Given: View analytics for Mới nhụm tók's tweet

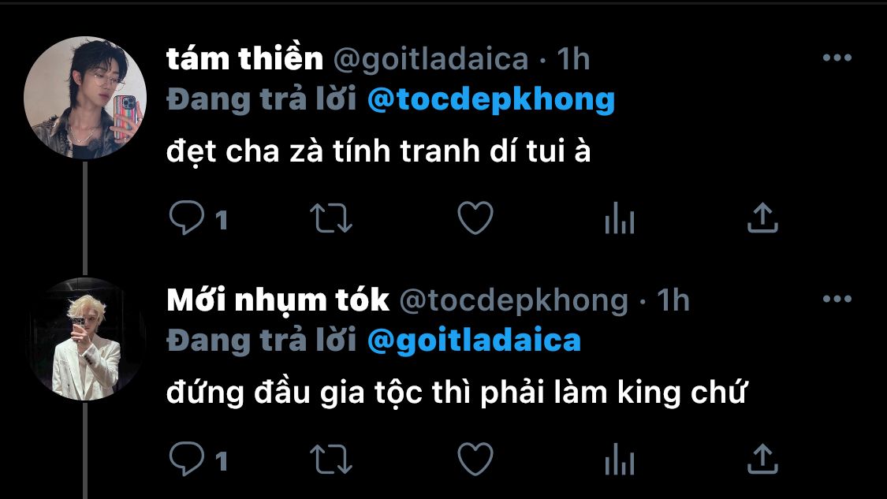Looking at the screenshot, I should pyautogui.click(x=620, y=460).
